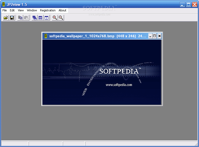Click the Open file folder icon
This screenshot has height=147, width=199.
point(6,18)
